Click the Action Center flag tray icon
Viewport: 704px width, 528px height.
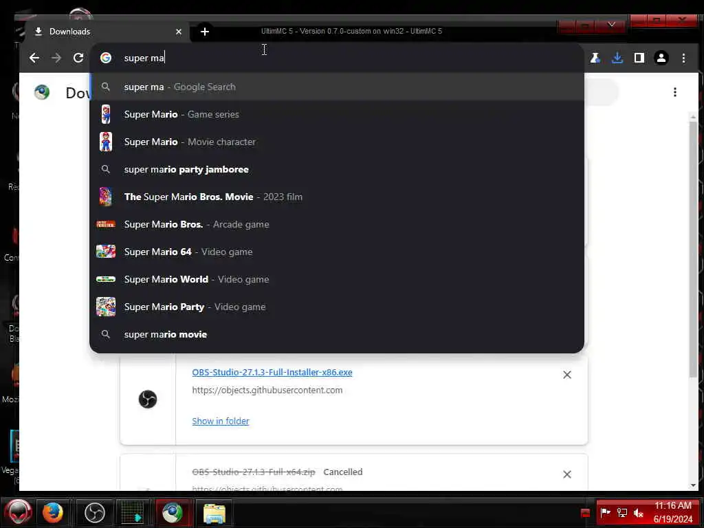coord(605,512)
